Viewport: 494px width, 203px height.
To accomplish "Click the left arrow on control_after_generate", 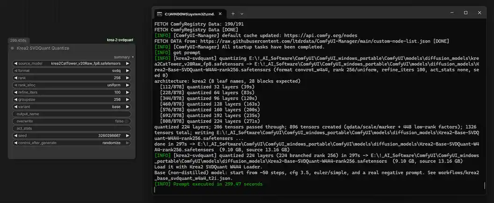I will pyautogui.click(x=15, y=143).
